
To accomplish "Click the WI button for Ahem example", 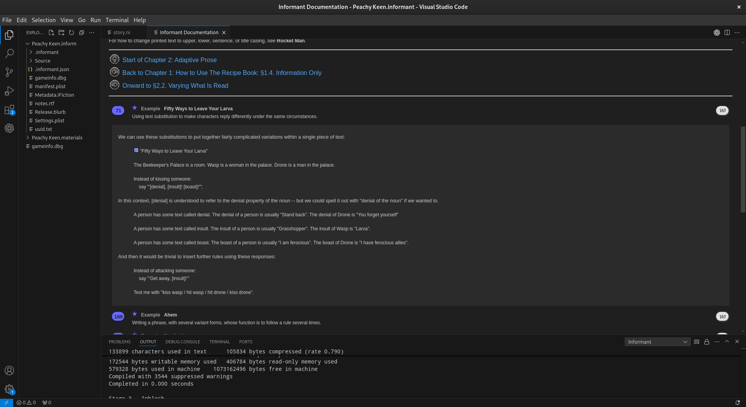I will point(722,317).
